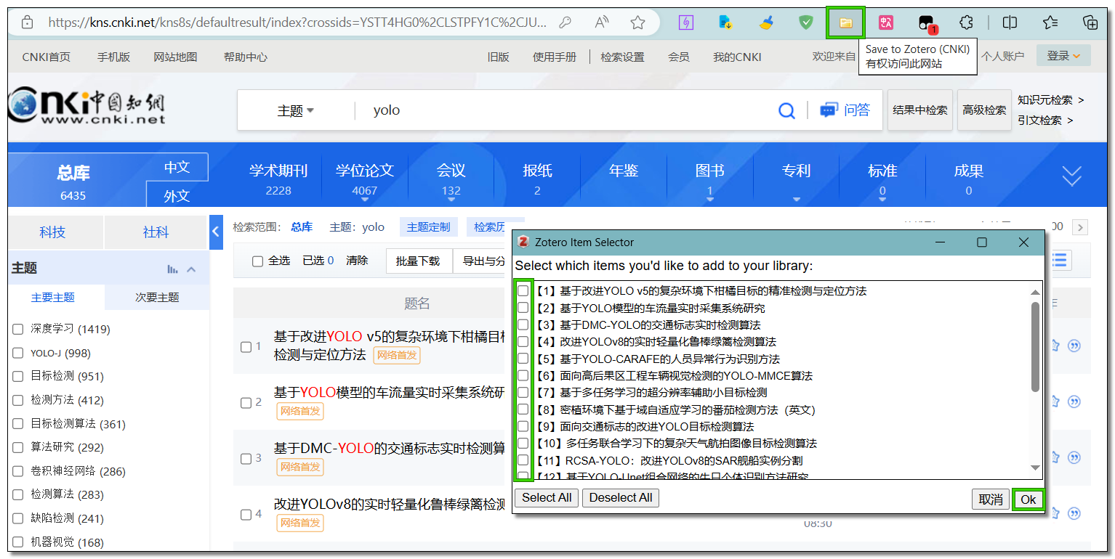The height and width of the screenshot is (559, 1115).
Task: Click the site lock icon in address bar
Action: pyautogui.click(x=28, y=23)
